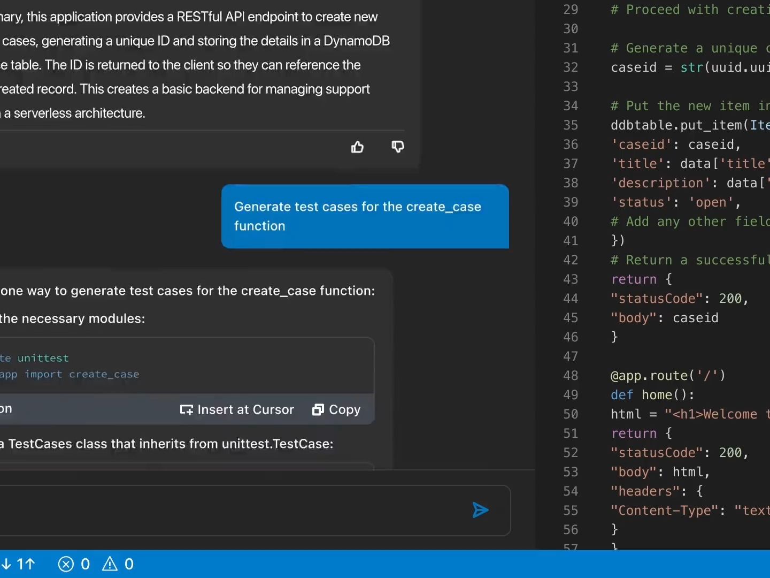Click Insert at Cursor button
Screen dimensions: 770x578
[237, 409]
